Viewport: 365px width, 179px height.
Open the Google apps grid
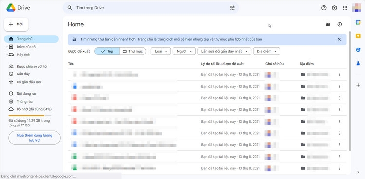(345, 8)
